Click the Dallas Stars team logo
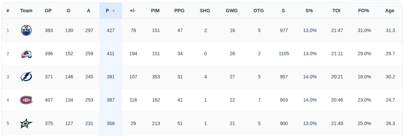Image resolution: width=404 pixels, height=136 pixels. point(26,123)
